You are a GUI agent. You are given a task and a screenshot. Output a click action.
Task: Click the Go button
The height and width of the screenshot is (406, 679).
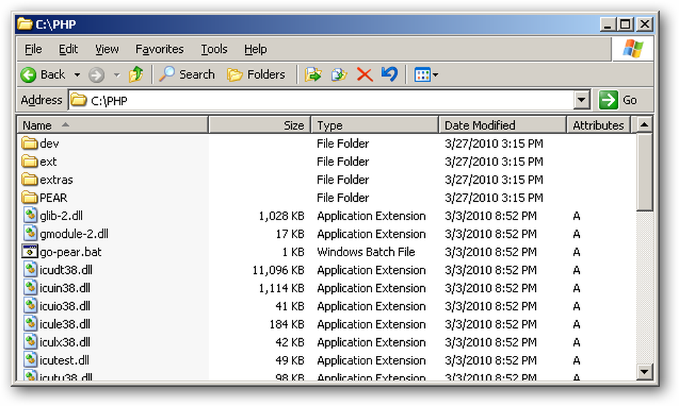pos(619,100)
